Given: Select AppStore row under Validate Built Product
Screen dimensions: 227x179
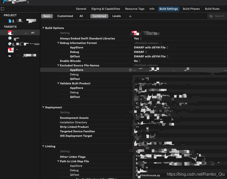Looking at the screenshot, I should coord(77,88).
